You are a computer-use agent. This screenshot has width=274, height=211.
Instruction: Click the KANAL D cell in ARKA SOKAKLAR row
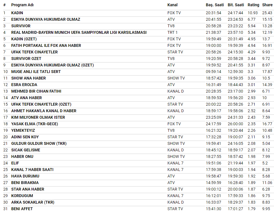click(x=176, y=202)
